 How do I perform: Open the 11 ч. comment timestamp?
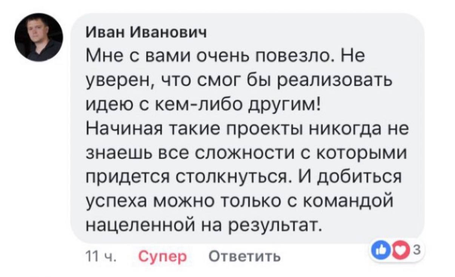100,257
